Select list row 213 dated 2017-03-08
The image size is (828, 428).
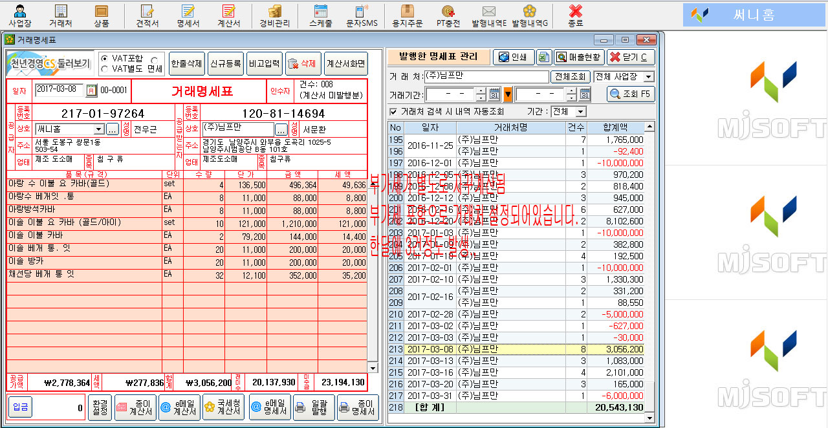(x=516, y=349)
